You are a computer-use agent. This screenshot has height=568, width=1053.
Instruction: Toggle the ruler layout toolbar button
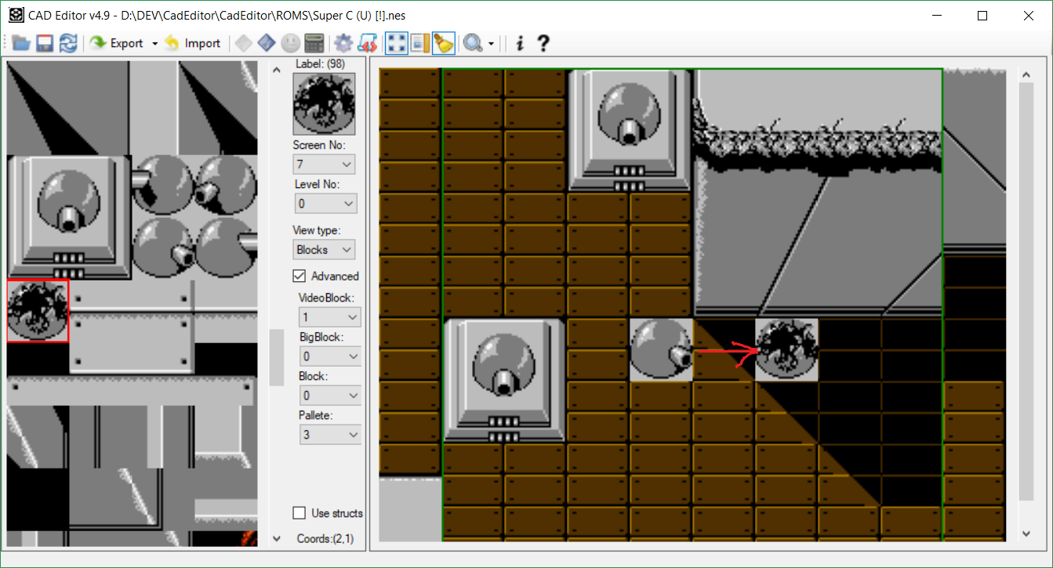click(420, 43)
